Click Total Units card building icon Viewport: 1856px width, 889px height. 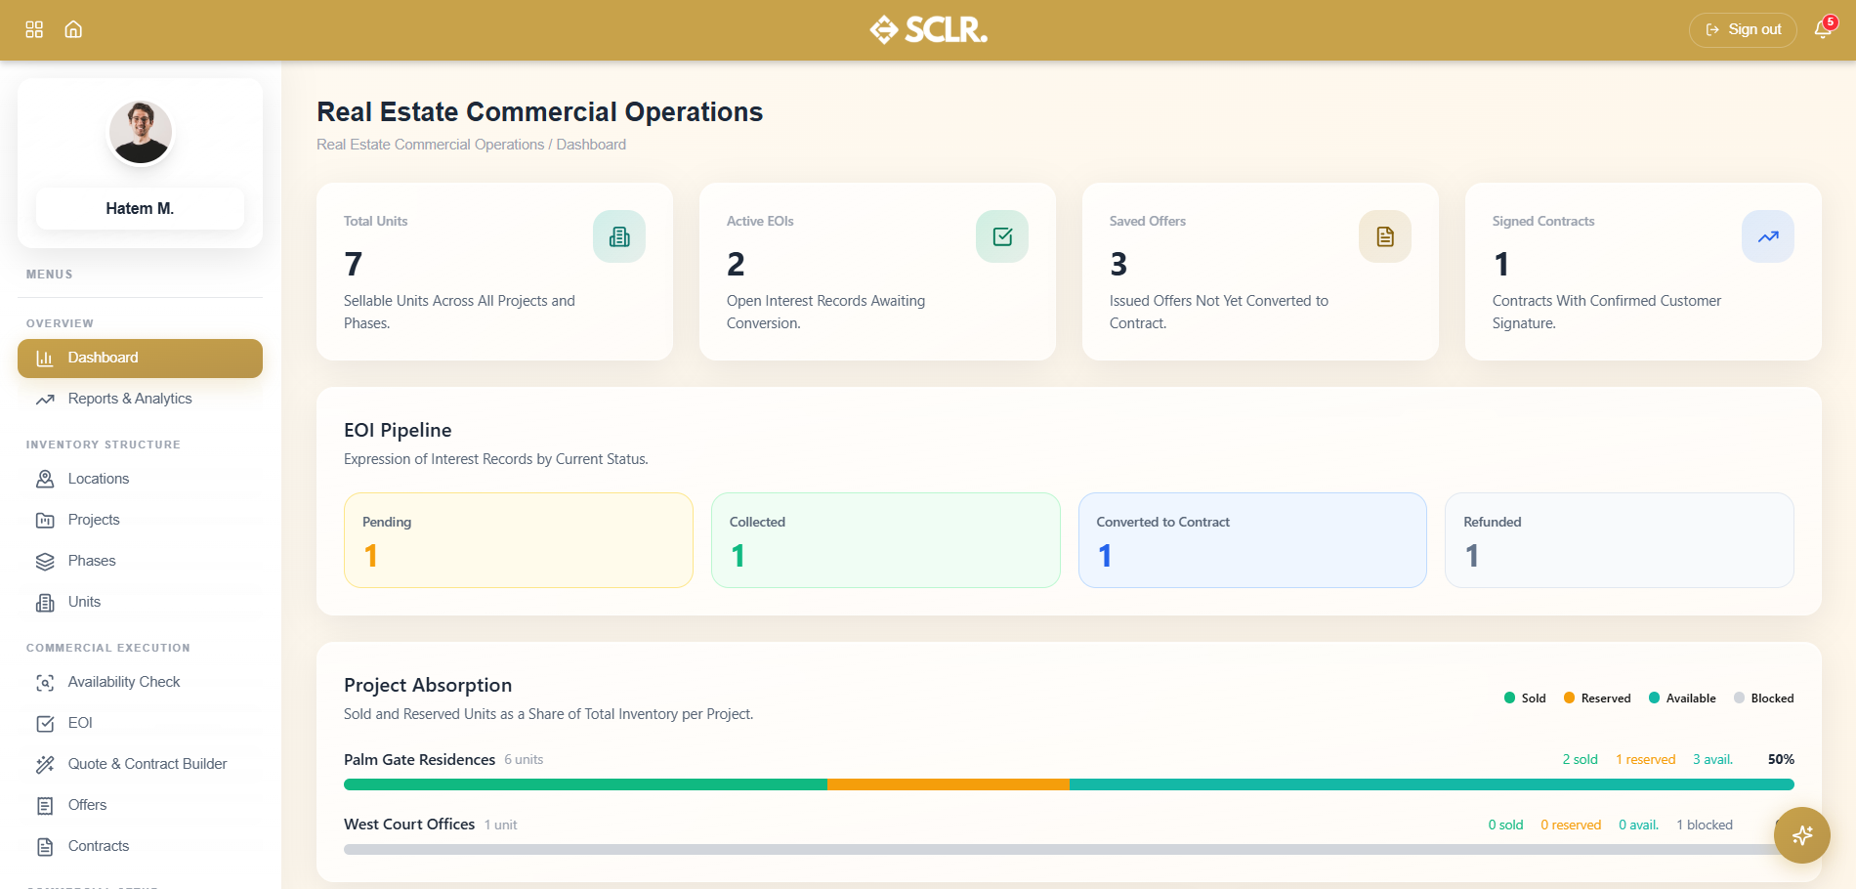tap(619, 236)
